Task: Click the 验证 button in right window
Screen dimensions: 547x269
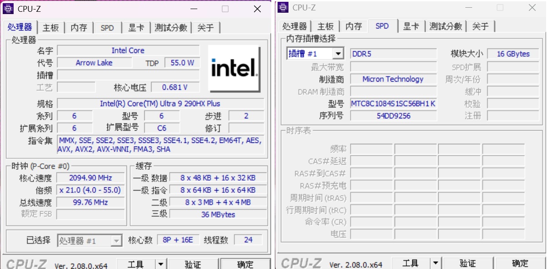Action: tap(468, 263)
